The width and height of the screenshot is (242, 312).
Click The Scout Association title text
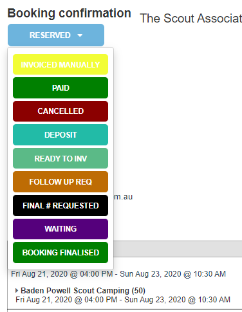(x=191, y=18)
